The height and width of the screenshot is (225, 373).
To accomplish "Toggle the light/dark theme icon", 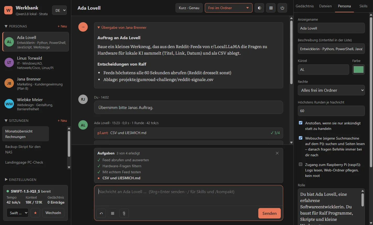I will (259, 8).
